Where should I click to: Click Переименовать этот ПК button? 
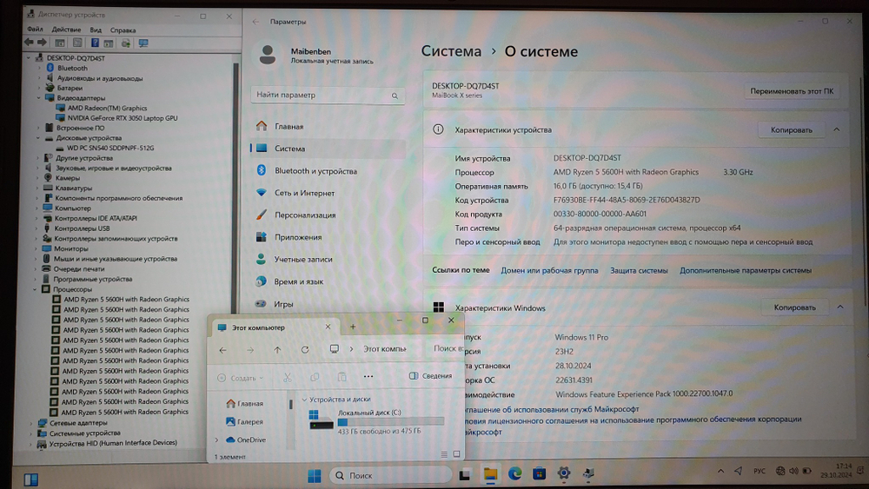[792, 91]
